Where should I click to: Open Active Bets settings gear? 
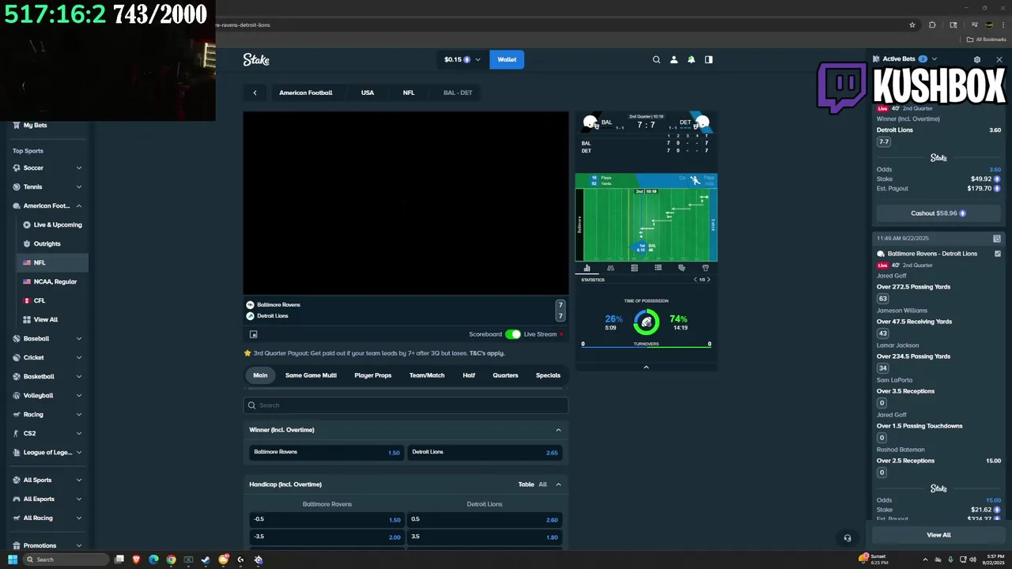977,59
